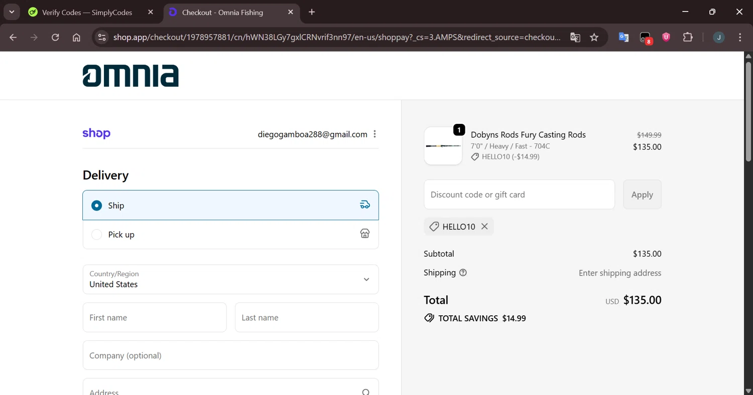Focus the Address field
Screen dimensions: 753x395
pos(230,387)
